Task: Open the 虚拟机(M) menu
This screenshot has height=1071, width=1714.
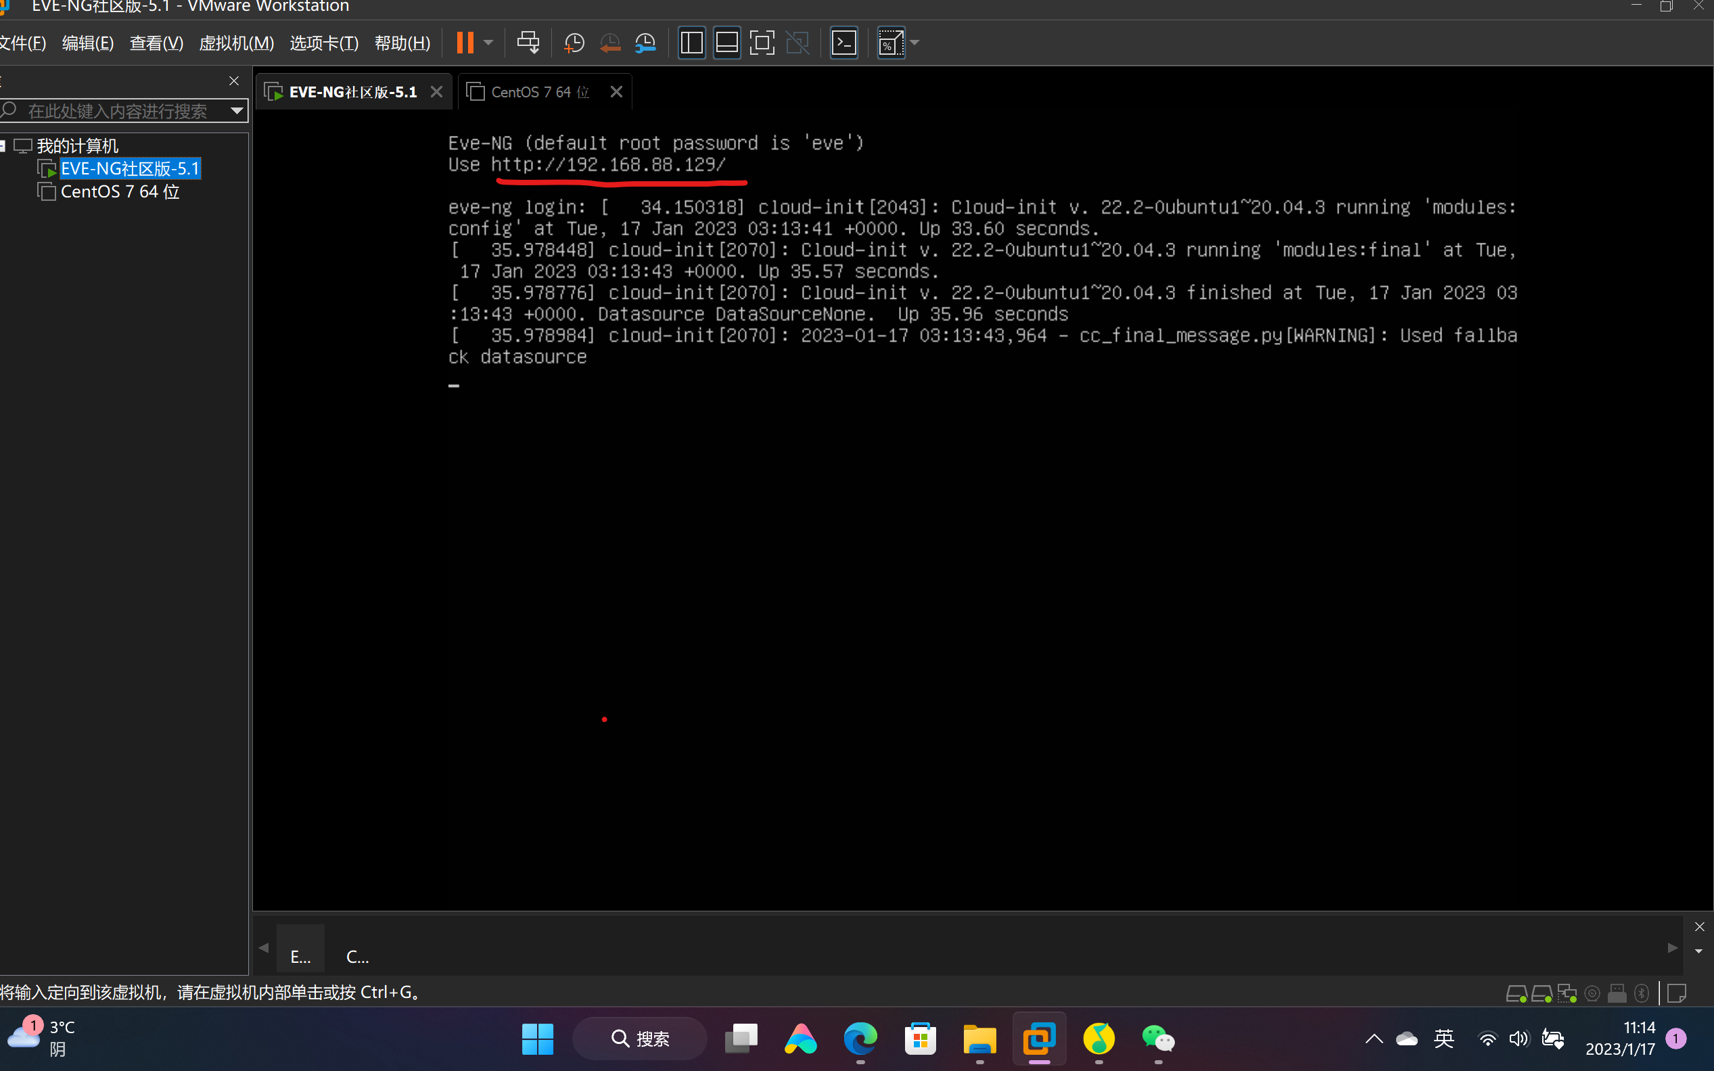Action: [236, 43]
